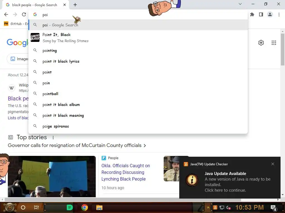Open the Chrome extensions puzzle icon
This screenshot has width=285, height=213.
tap(252, 14)
